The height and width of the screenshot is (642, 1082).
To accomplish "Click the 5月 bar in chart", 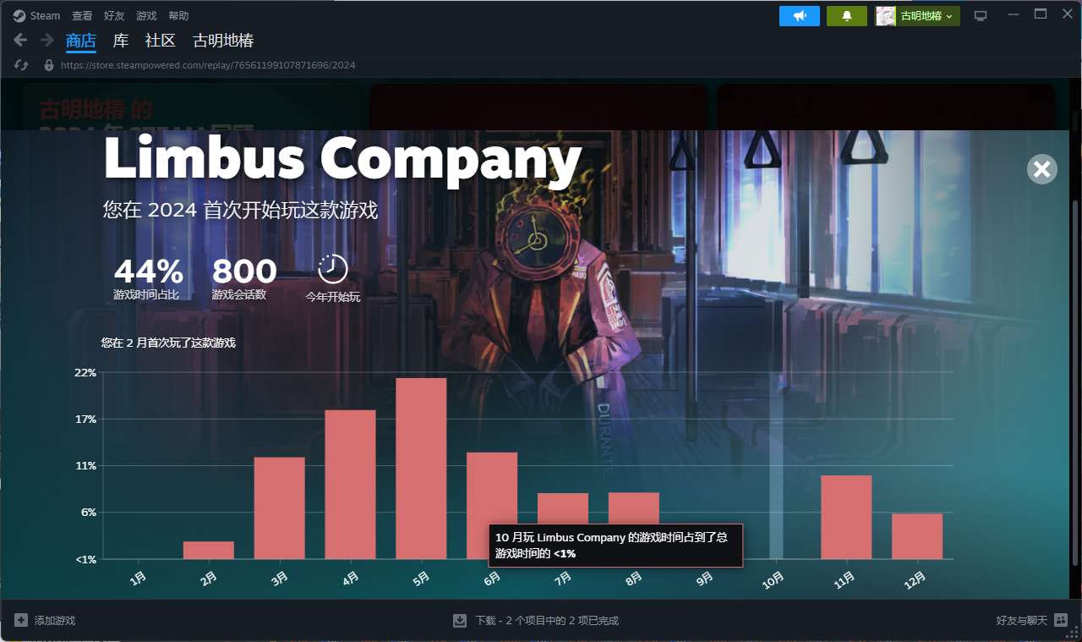I will pos(421,468).
